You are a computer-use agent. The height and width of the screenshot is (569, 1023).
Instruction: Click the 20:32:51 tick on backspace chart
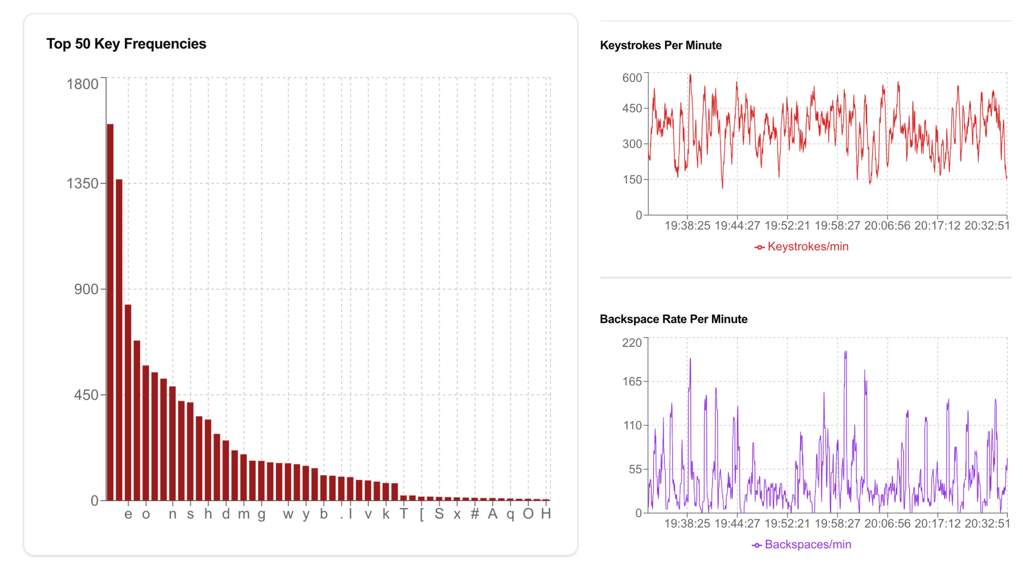987,524
